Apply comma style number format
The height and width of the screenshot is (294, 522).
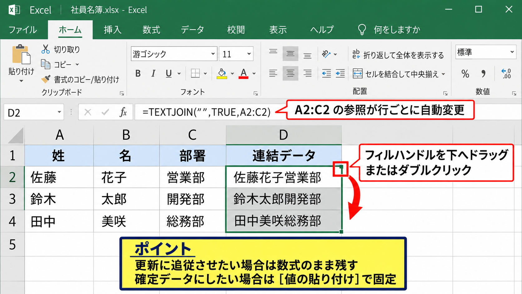483,74
